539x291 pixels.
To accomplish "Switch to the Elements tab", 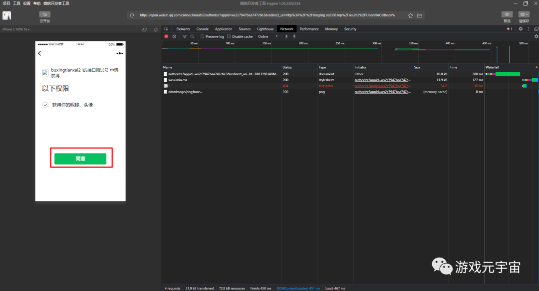I will pos(183,29).
